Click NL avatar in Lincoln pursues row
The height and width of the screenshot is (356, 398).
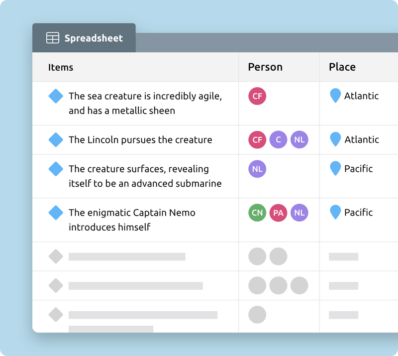tap(299, 140)
